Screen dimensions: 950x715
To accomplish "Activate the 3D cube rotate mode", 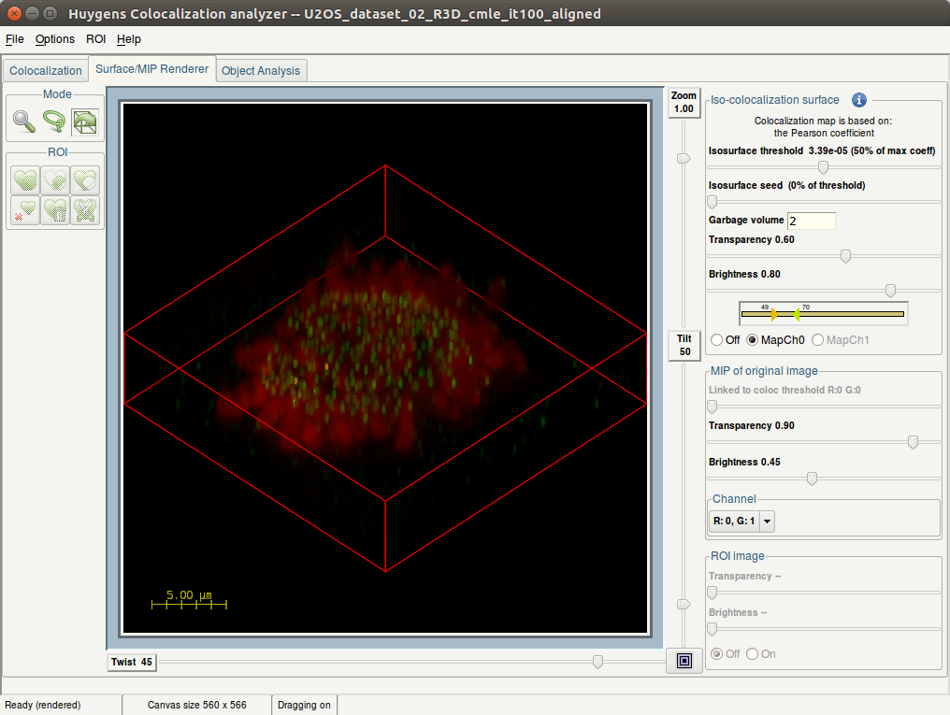I will point(85,122).
